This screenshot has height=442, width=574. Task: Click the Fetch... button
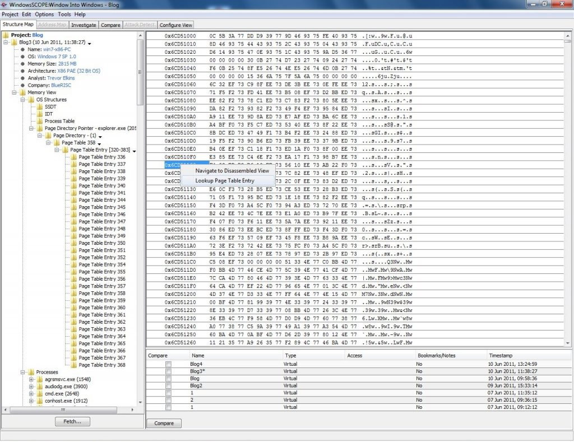[72, 421]
